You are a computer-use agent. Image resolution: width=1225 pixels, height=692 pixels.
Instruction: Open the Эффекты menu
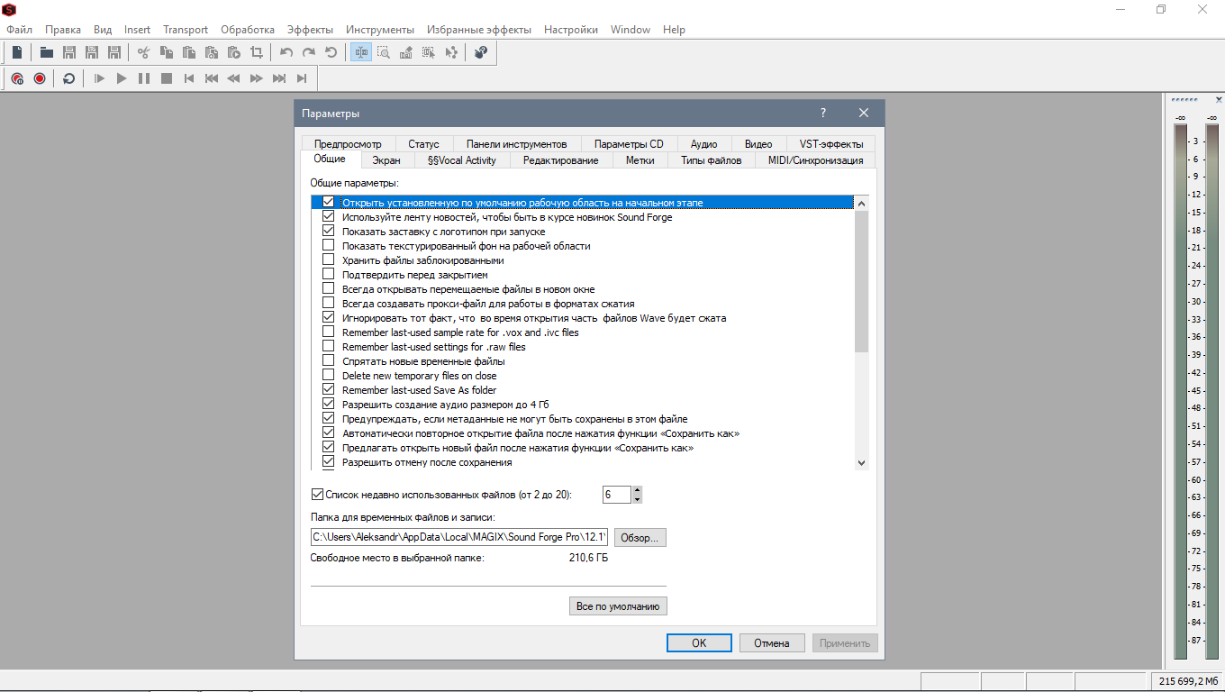(x=310, y=30)
